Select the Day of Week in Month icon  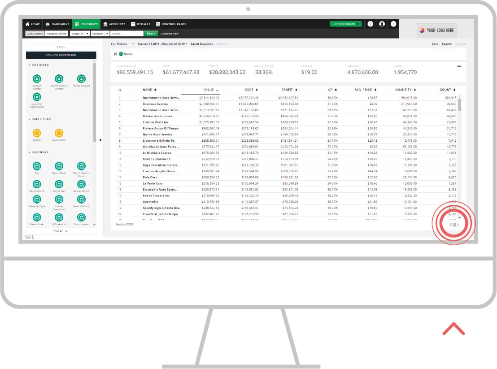tap(82, 166)
